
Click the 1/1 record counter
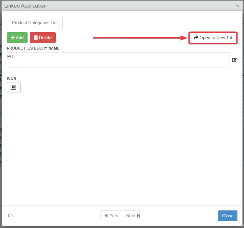pyautogui.click(x=10, y=216)
